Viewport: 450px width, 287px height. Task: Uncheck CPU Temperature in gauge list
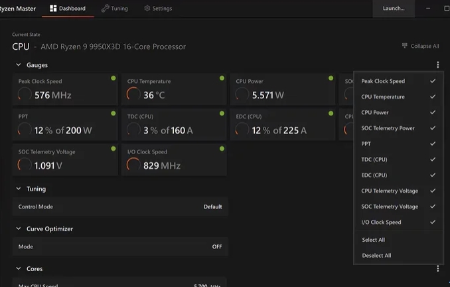tap(398, 97)
